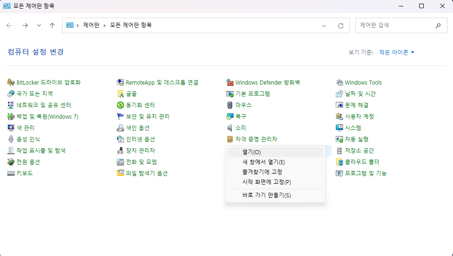Screen dimensions: 453x256
Task: Go forward with the forward arrow
Action: 25,25
